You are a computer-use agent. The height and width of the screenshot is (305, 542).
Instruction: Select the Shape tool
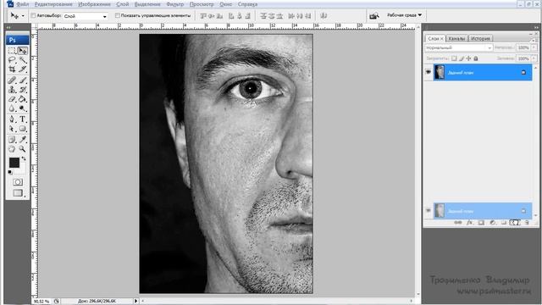[23, 129]
